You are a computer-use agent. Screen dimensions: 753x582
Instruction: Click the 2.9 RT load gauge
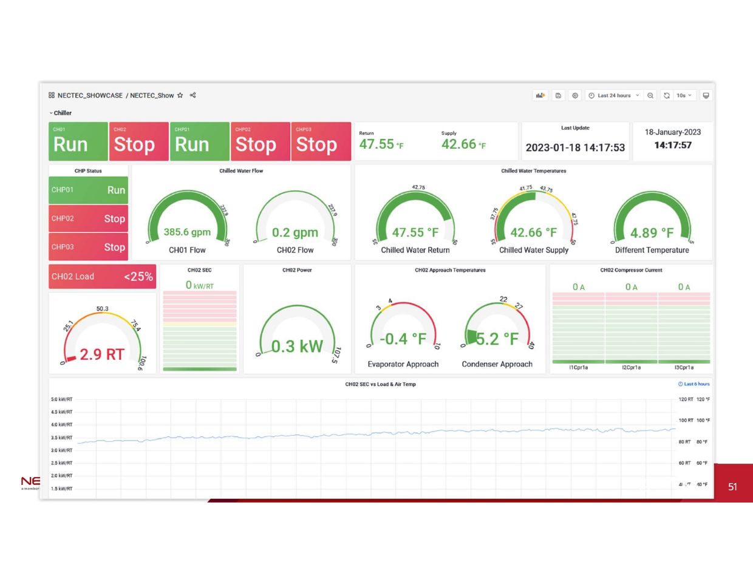tap(103, 337)
